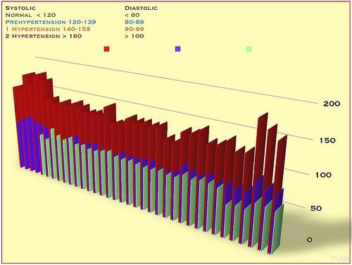Select the 'Systolic' heading text
The width and height of the screenshot is (352, 265).
tap(20, 8)
